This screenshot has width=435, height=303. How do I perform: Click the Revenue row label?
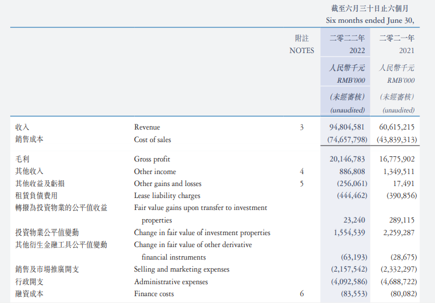coord(147,127)
